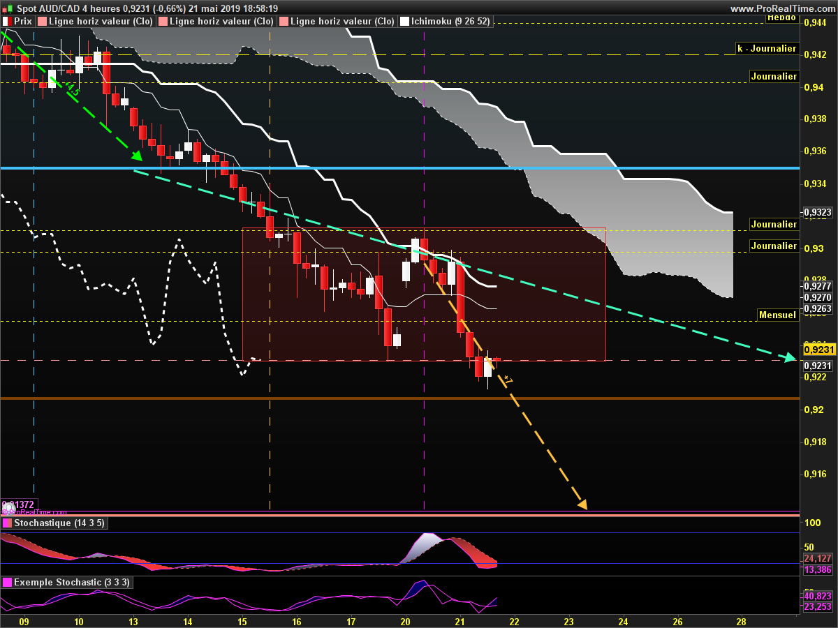This screenshot has width=838, height=628.
Task: Click the 0,9270 value tag
Action: 817,297
